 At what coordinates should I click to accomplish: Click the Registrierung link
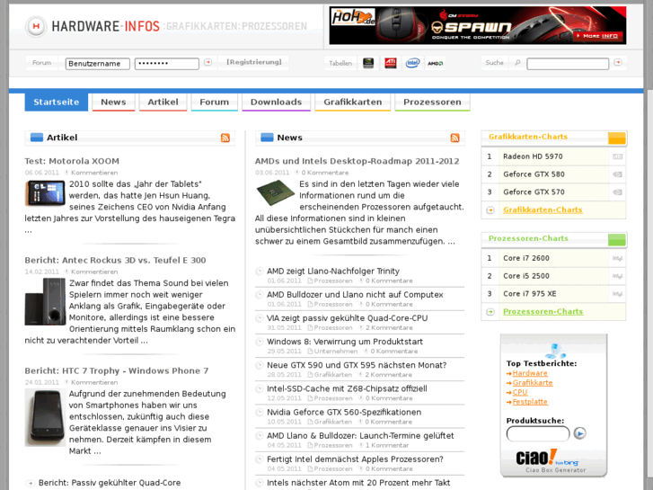[254, 62]
